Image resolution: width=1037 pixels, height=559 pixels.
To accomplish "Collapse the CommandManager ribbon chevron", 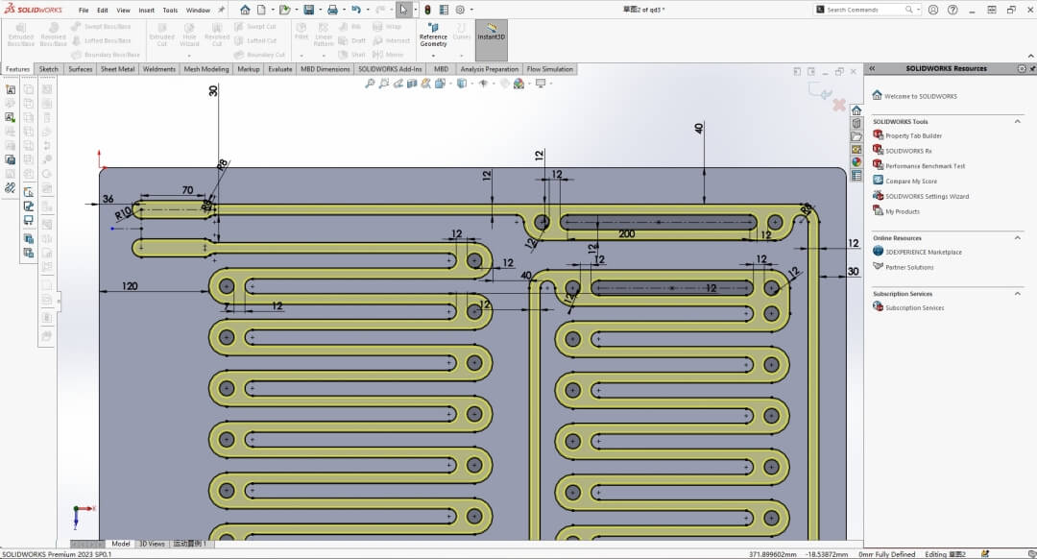I will pyautogui.click(x=1030, y=57).
